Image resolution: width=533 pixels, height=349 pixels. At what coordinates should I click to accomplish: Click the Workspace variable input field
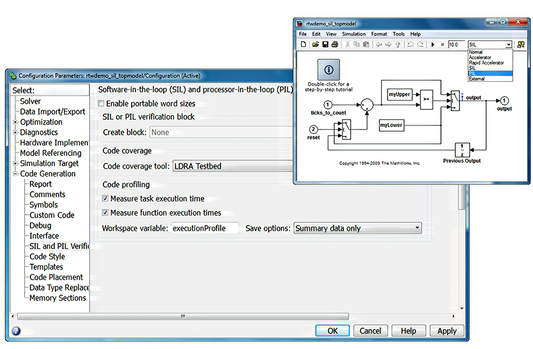[205, 228]
